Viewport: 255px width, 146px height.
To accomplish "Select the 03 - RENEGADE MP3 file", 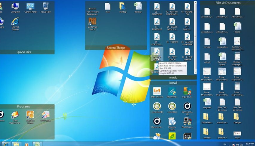I will pyautogui.click(x=157, y=24).
